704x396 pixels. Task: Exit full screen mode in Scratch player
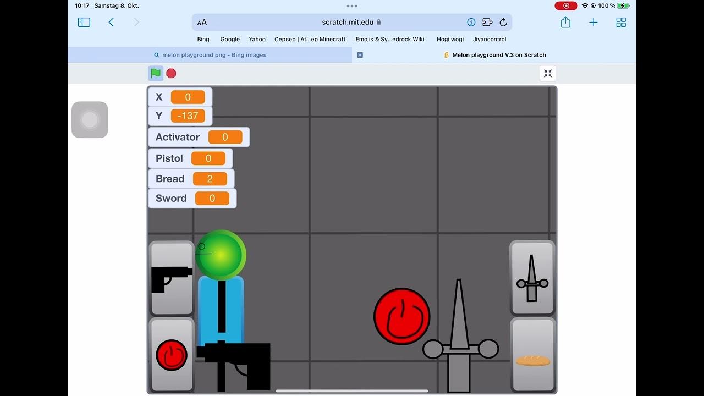548,73
